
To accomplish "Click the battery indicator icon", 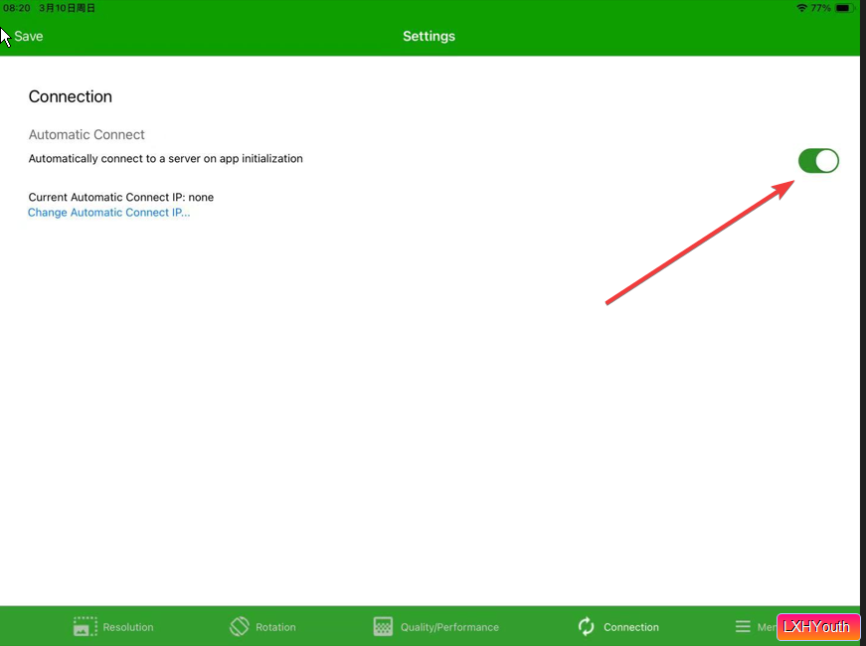I will pyautogui.click(x=844, y=8).
